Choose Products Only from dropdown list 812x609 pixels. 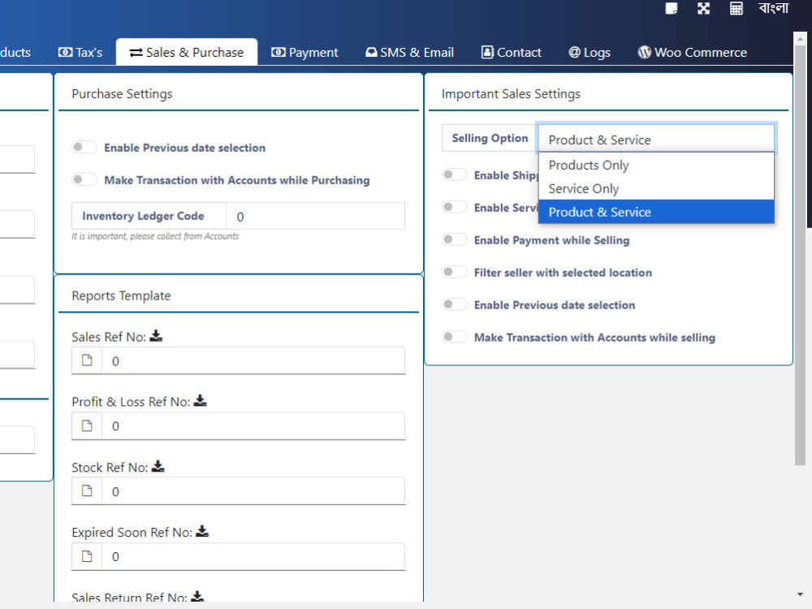[x=656, y=165]
